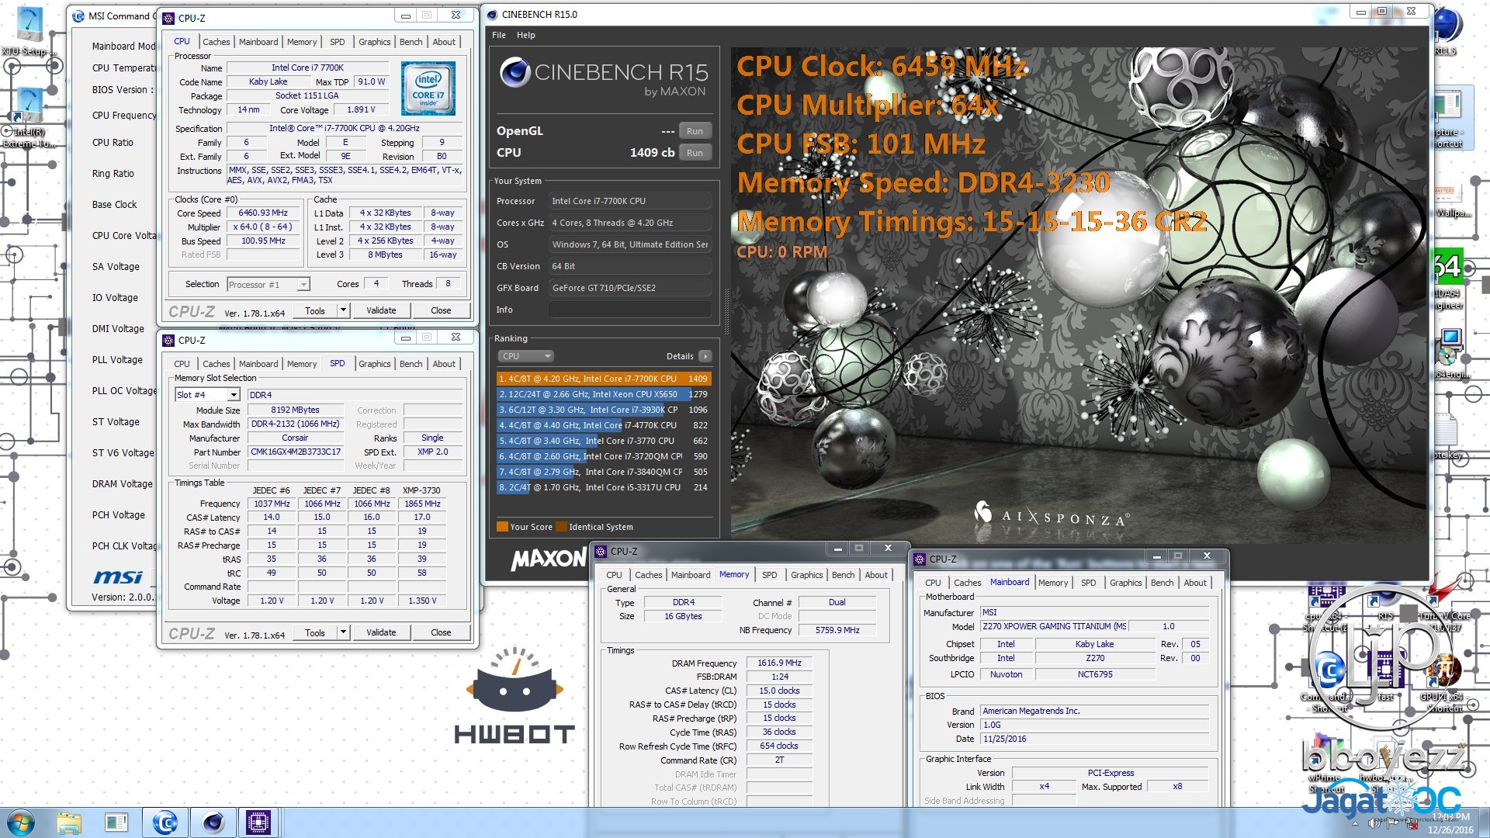
Task: Click the XTU Setup desktop icon
Action: pos(29,31)
